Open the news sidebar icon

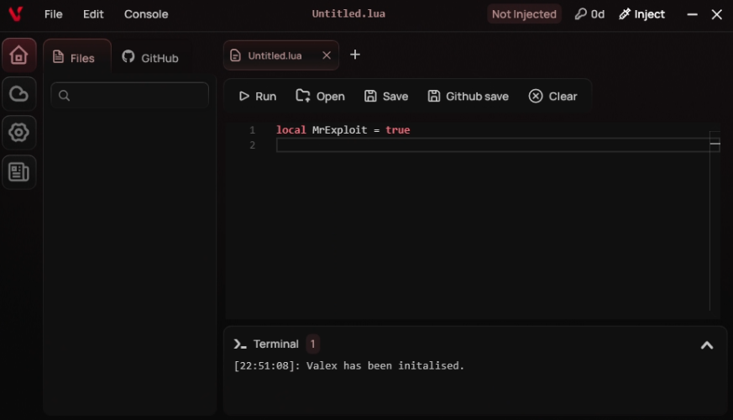coord(18,172)
